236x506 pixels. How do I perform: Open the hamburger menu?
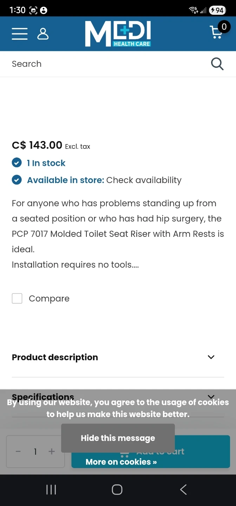(20, 34)
